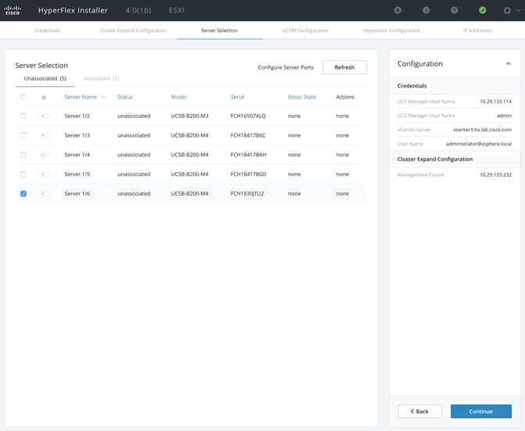Click model UCSB-B200-M3 cell
Image resolution: width=525 pixels, height=431 pixels.
click(189, 116)
